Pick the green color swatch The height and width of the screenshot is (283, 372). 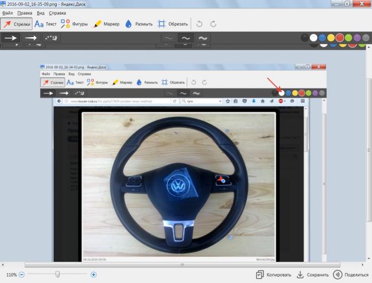(x=348, y=38)
